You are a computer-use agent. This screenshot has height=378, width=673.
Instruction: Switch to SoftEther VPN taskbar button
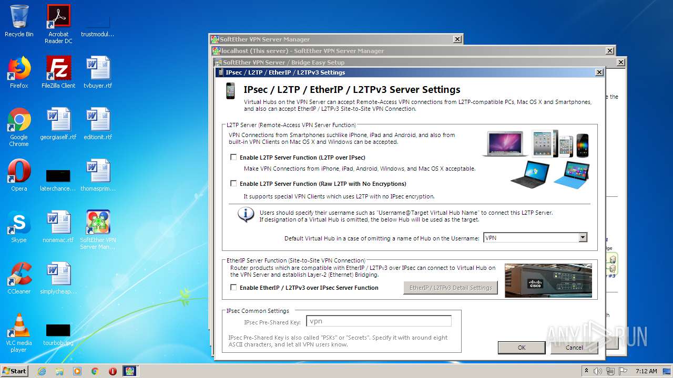(x=130, y=371)
